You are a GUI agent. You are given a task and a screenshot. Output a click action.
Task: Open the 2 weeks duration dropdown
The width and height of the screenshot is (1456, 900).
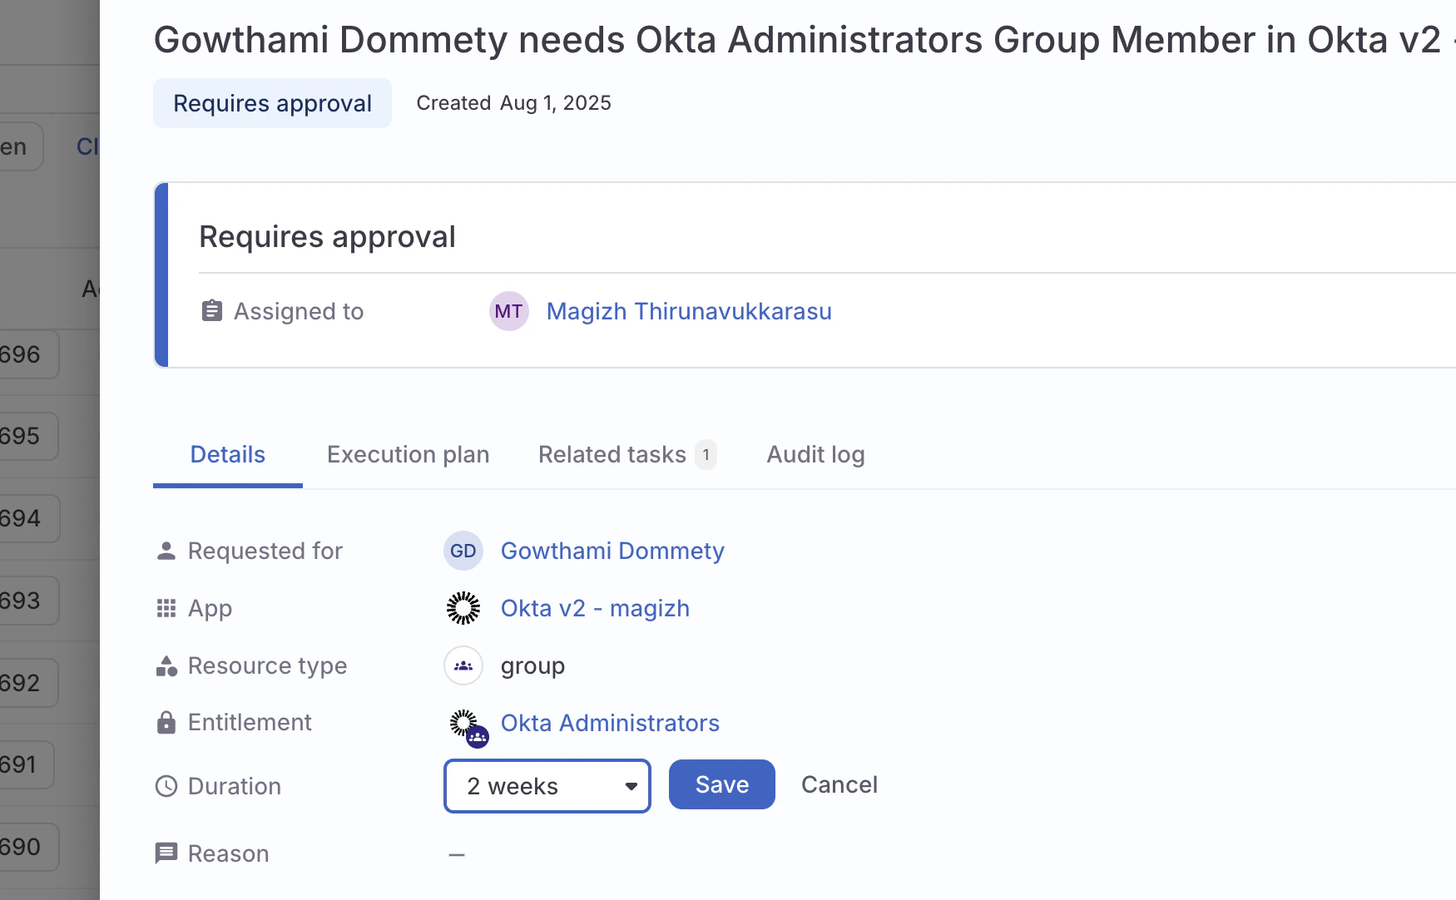pyautogui.click(x=547, y=786)
